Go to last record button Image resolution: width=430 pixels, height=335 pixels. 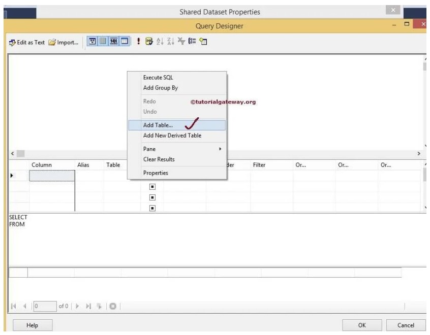(88, 306)
